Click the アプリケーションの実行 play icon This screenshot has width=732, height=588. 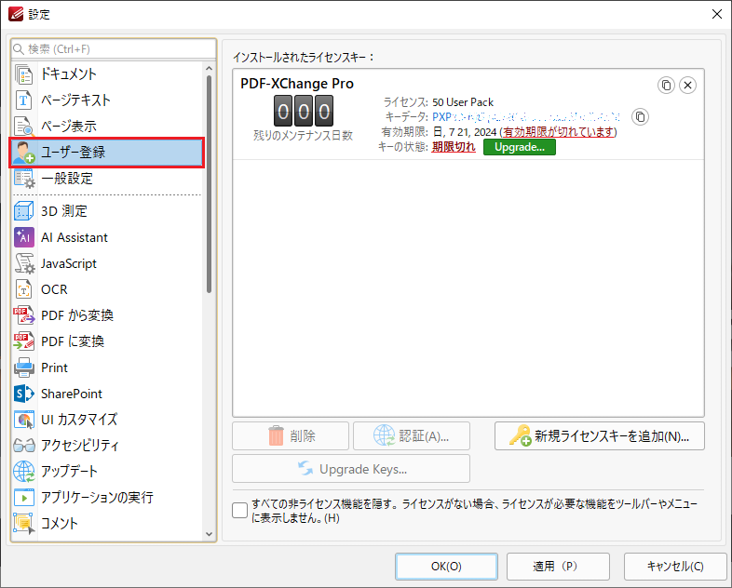24,498
